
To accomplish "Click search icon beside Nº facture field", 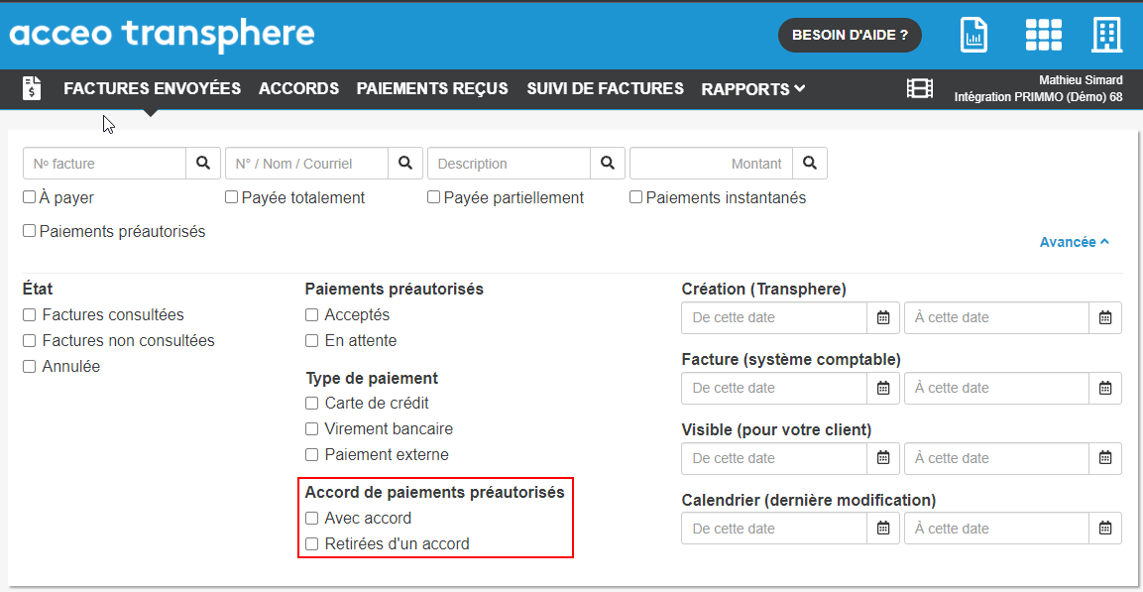I will [x=203, y=164].
